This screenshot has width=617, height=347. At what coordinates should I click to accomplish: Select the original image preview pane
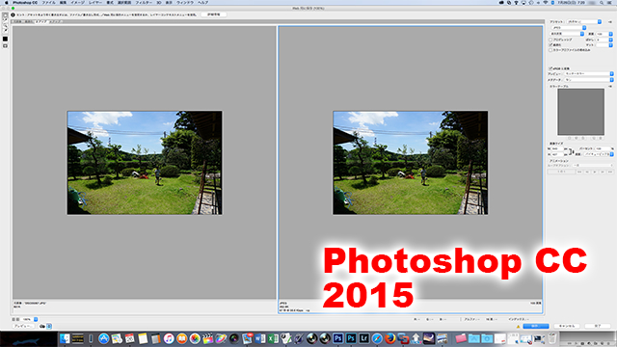[x=145, y=163]
